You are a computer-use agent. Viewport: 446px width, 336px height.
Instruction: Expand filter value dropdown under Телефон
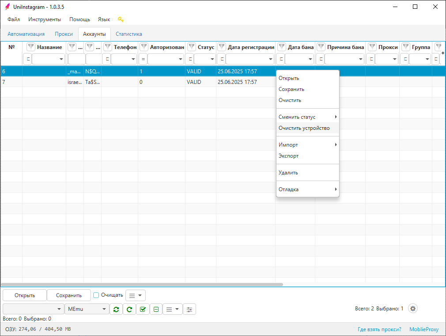pos(133,59)
